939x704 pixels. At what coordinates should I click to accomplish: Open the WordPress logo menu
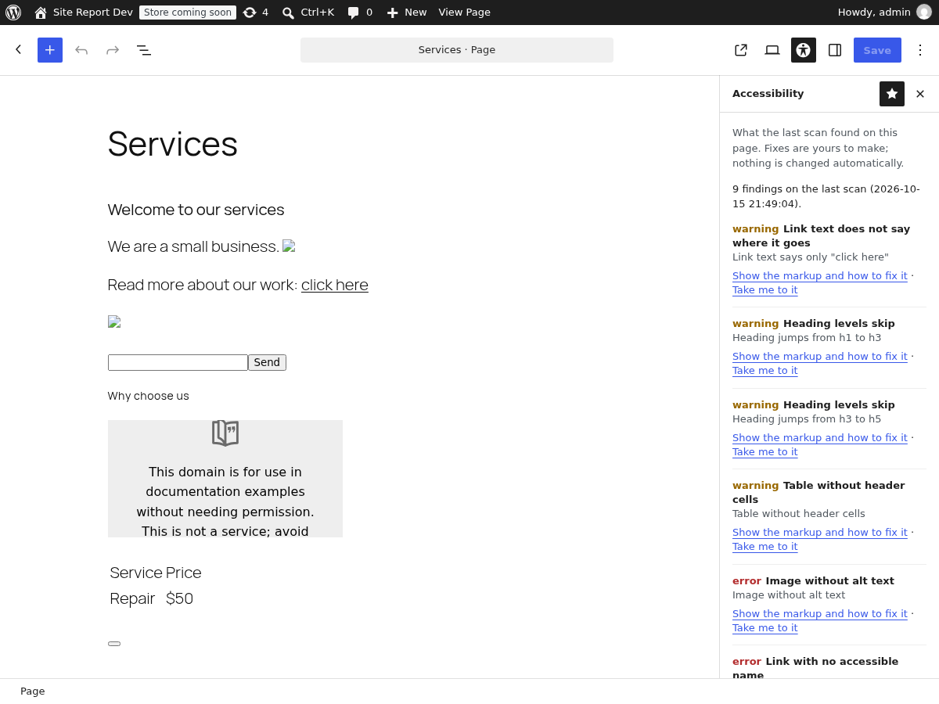click(x=13, y=13)
